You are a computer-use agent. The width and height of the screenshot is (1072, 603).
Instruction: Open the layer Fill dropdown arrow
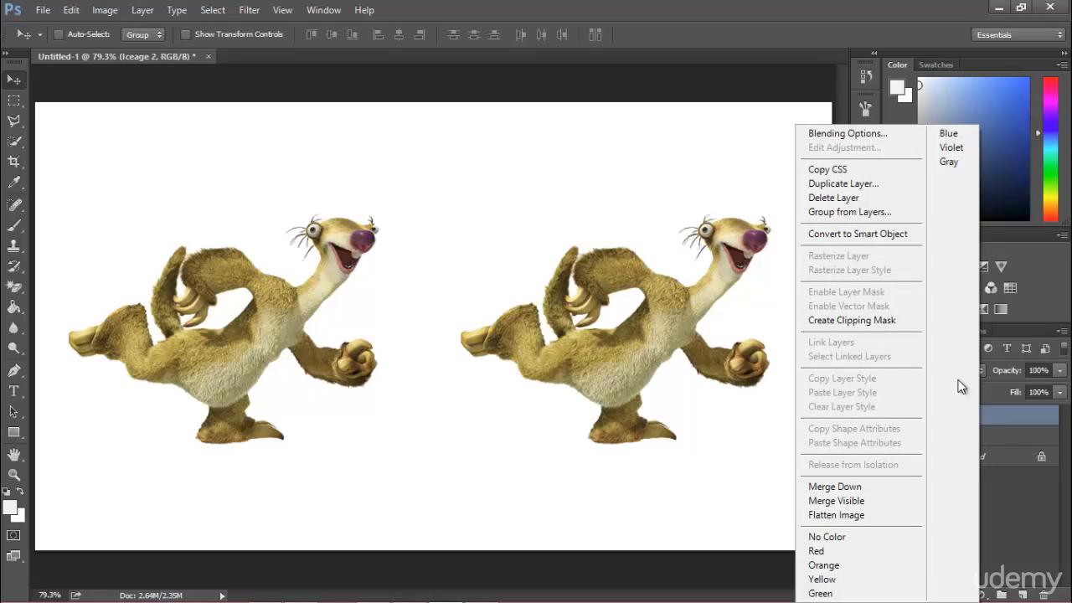click(x=1060, y=392)
